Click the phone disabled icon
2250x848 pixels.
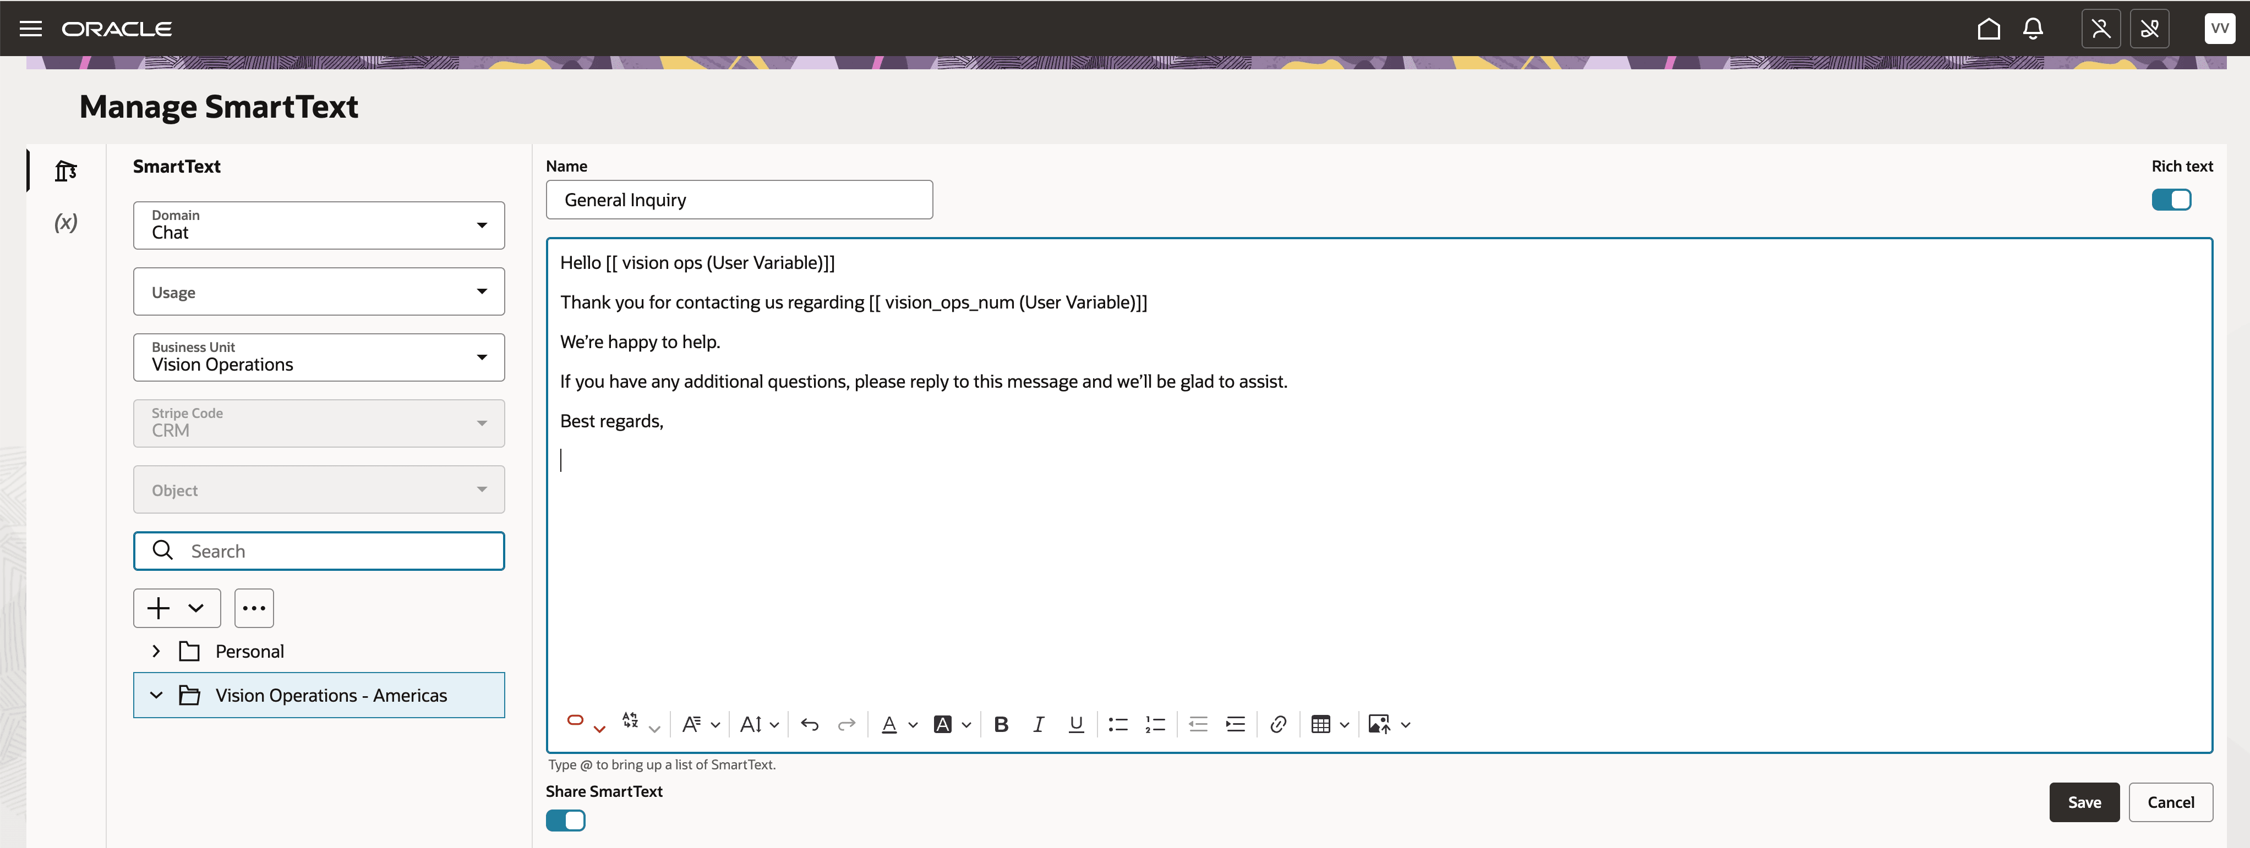[x=2150, y=29]
